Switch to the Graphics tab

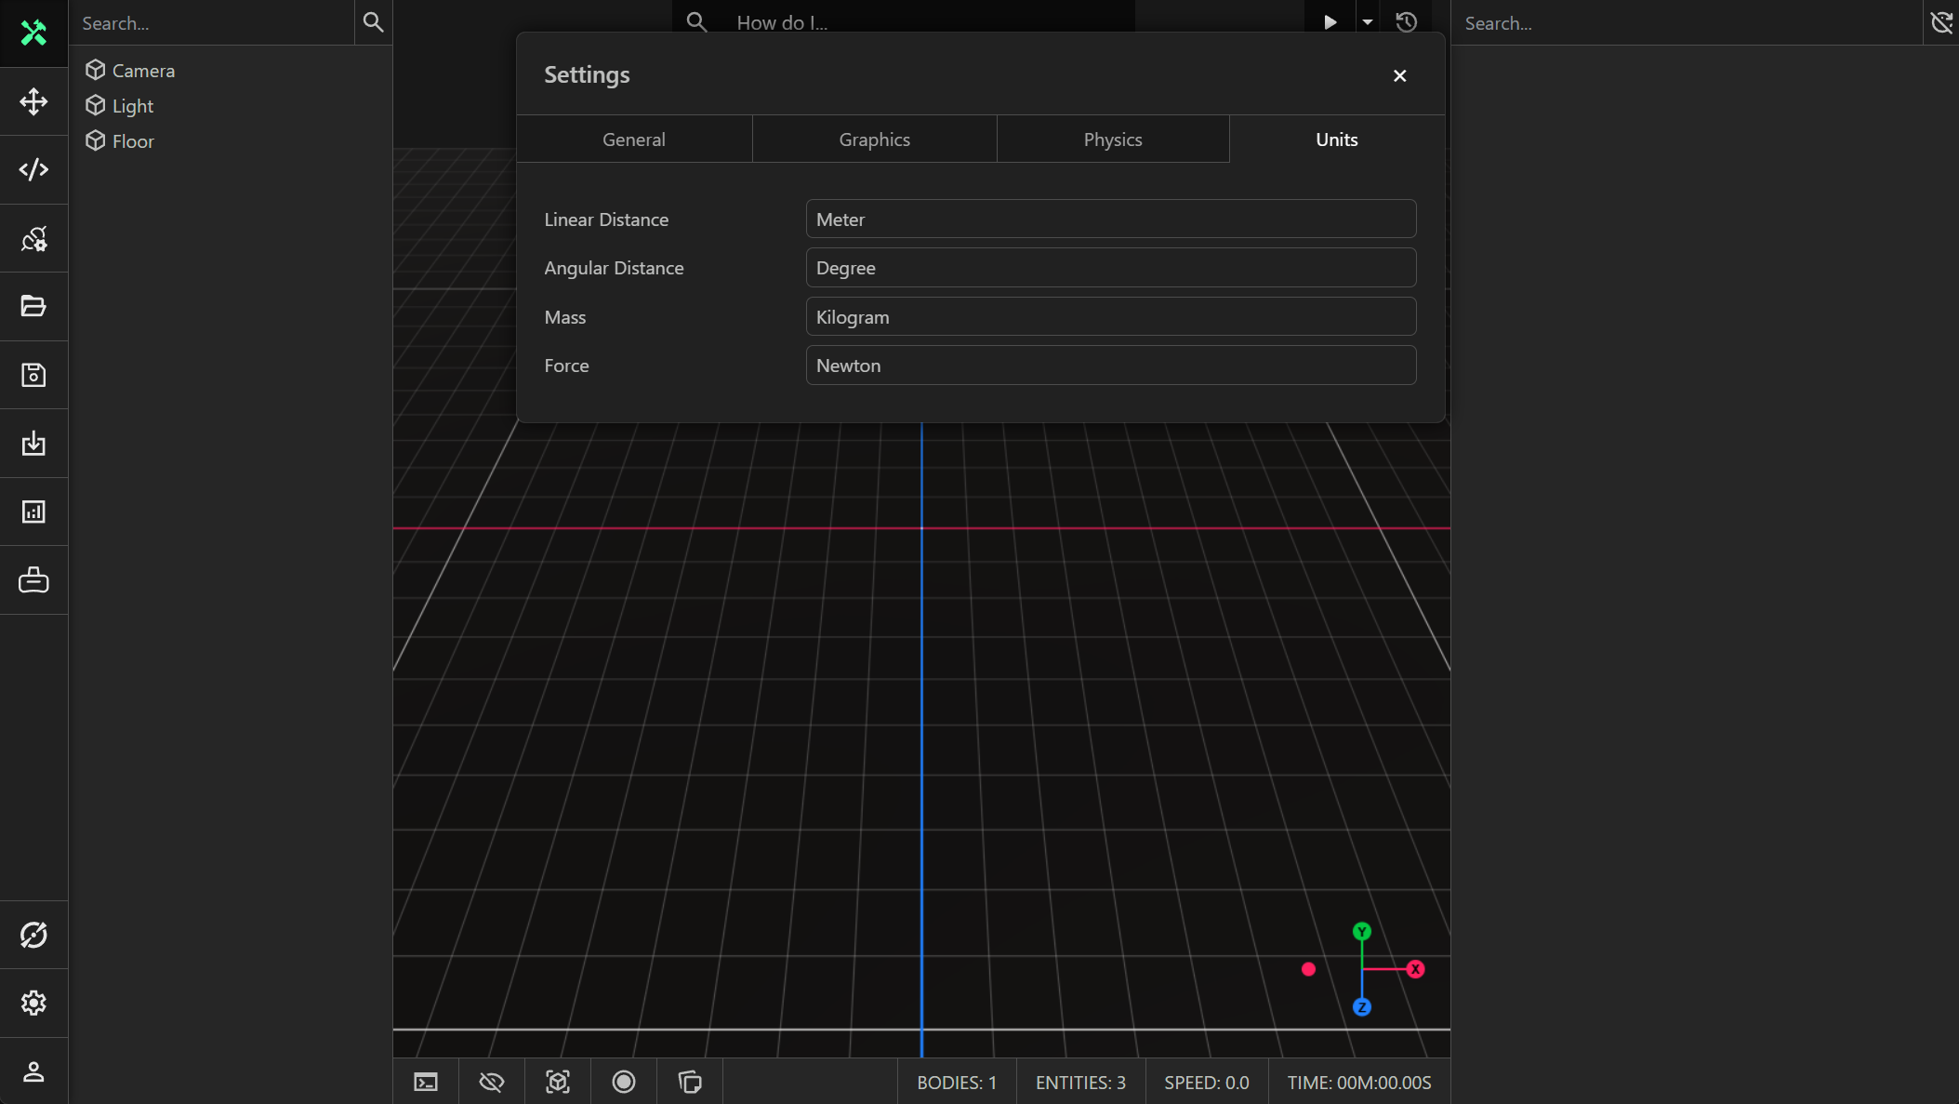[874, 140]
